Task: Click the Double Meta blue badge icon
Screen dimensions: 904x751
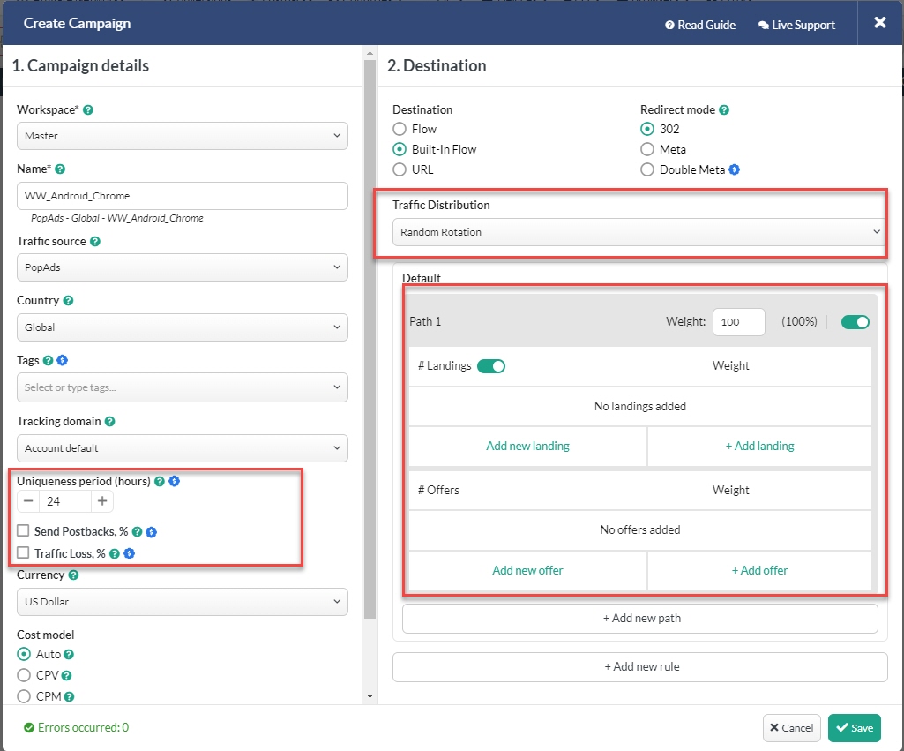Action: pos(734,169)
